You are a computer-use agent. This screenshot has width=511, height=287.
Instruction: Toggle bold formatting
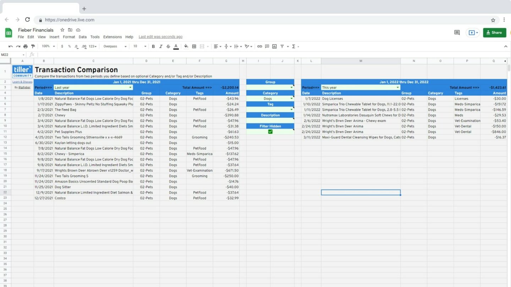(x=153, y=46)
